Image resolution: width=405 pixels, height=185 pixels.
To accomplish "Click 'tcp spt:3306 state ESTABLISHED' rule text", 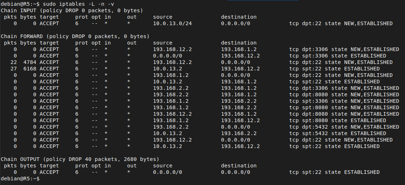I will (x=338, y=56).
